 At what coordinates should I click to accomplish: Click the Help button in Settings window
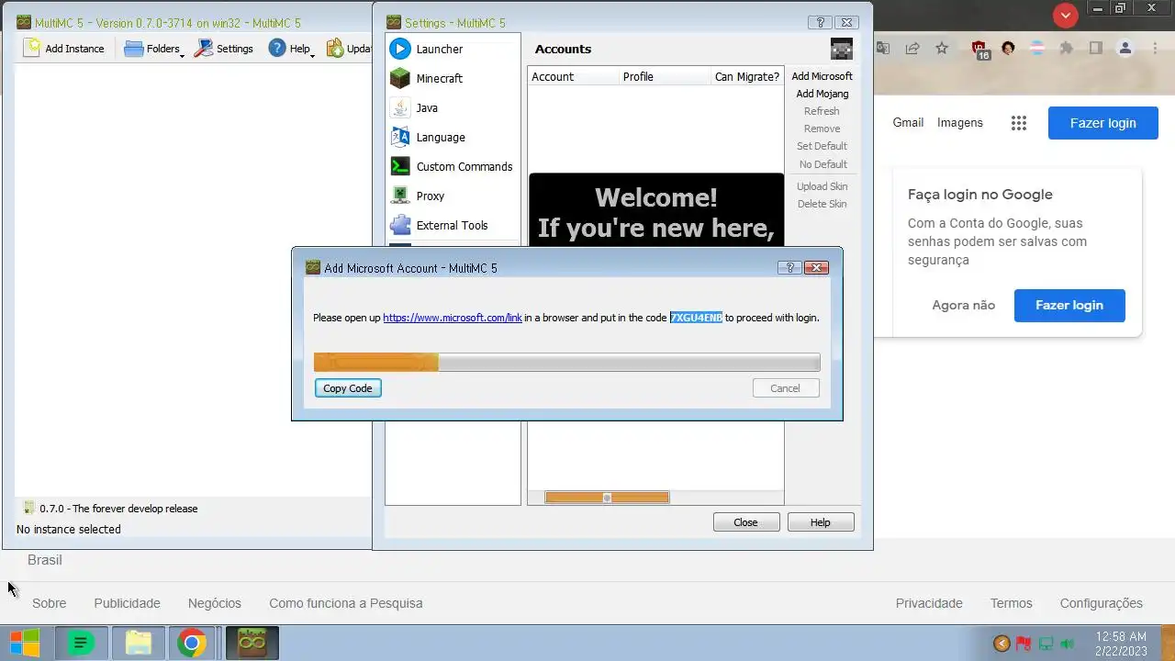pyautogui.click(x=821, y=522)
